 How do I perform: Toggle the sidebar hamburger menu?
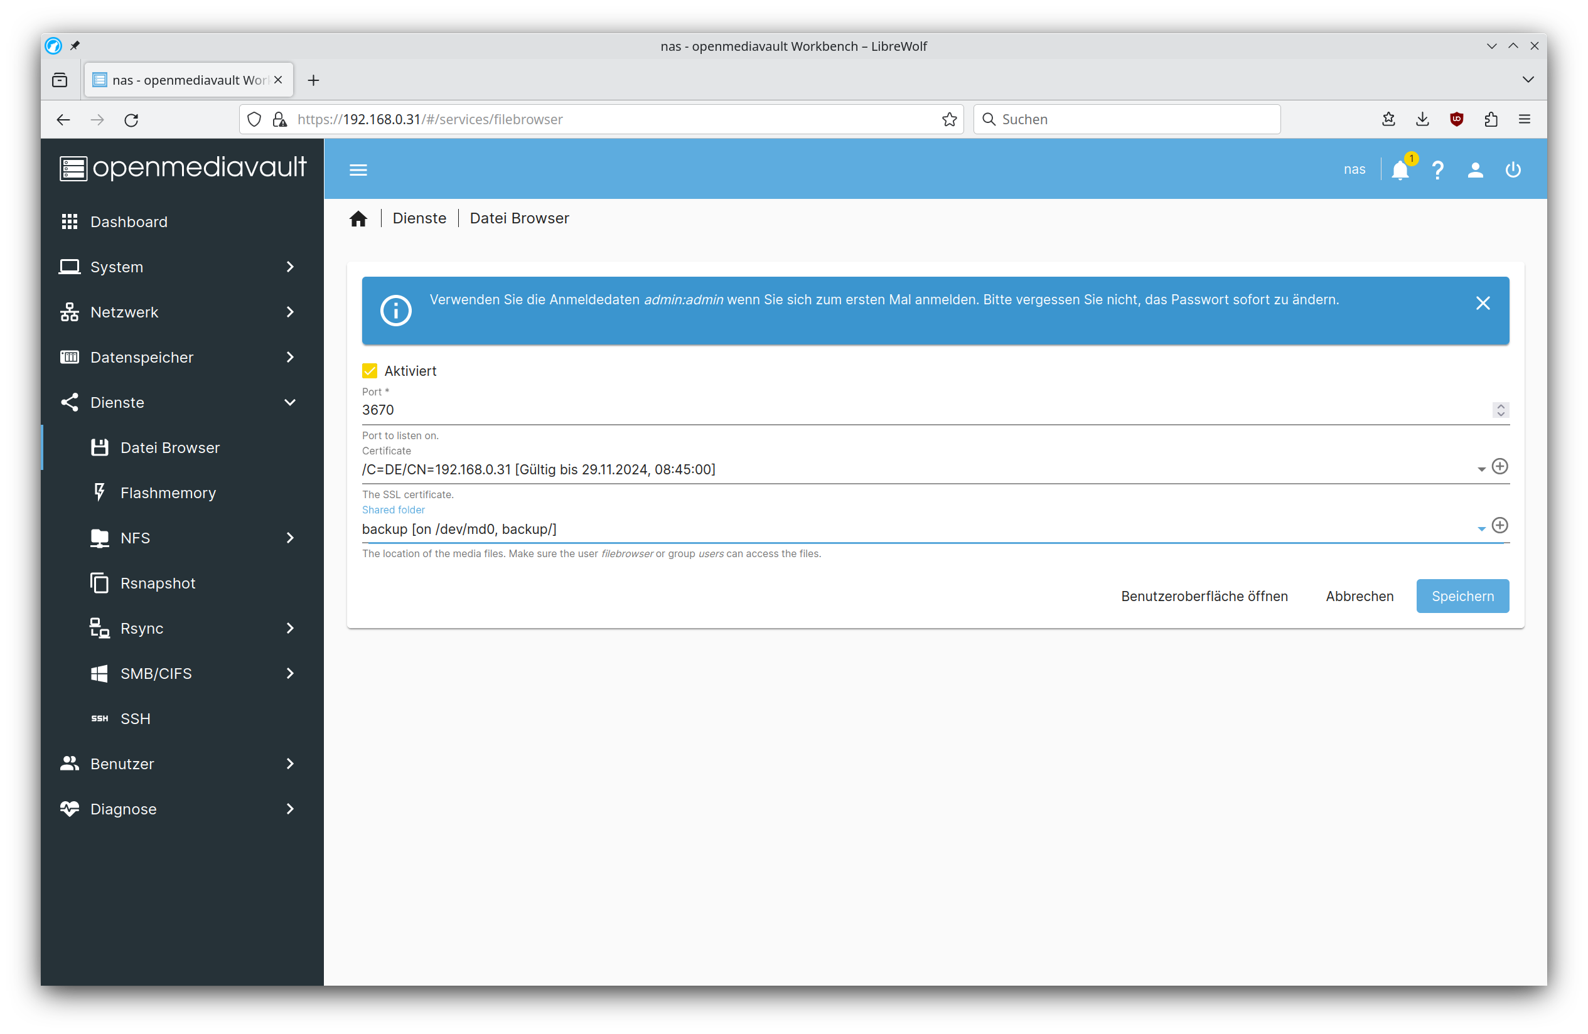click(x=358, y=169)
